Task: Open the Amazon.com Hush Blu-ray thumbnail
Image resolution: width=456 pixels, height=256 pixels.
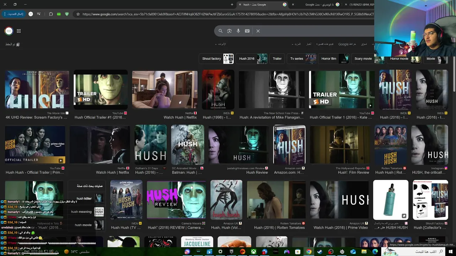Action: [289, 145]
